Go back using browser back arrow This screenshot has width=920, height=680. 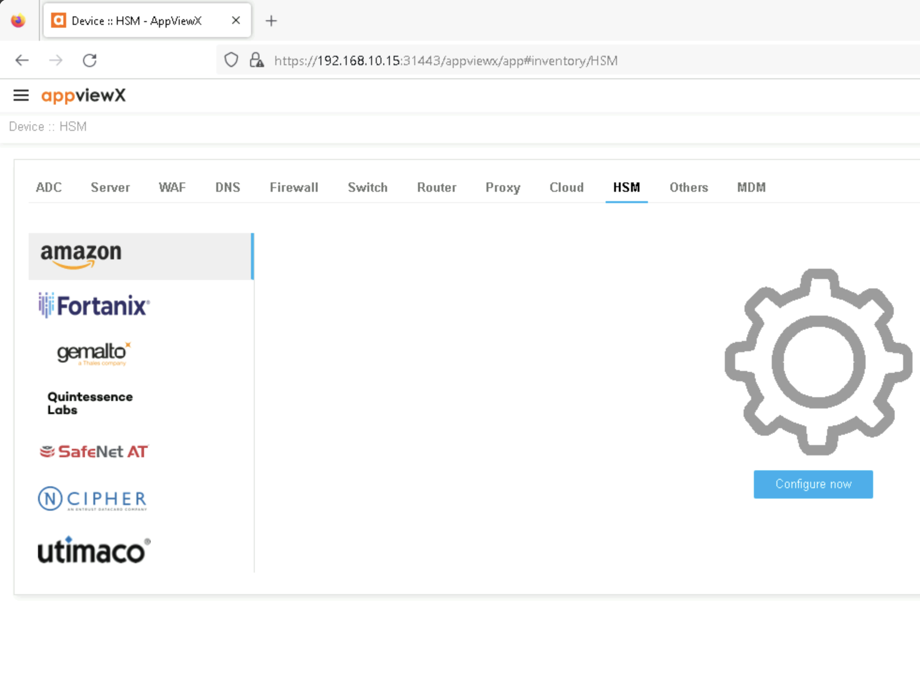(x=22, y=60)
